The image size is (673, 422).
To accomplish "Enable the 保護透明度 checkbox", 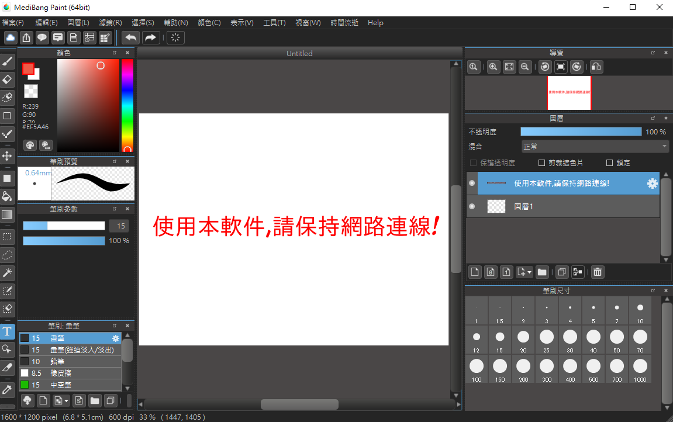I will tap(474, 163).
